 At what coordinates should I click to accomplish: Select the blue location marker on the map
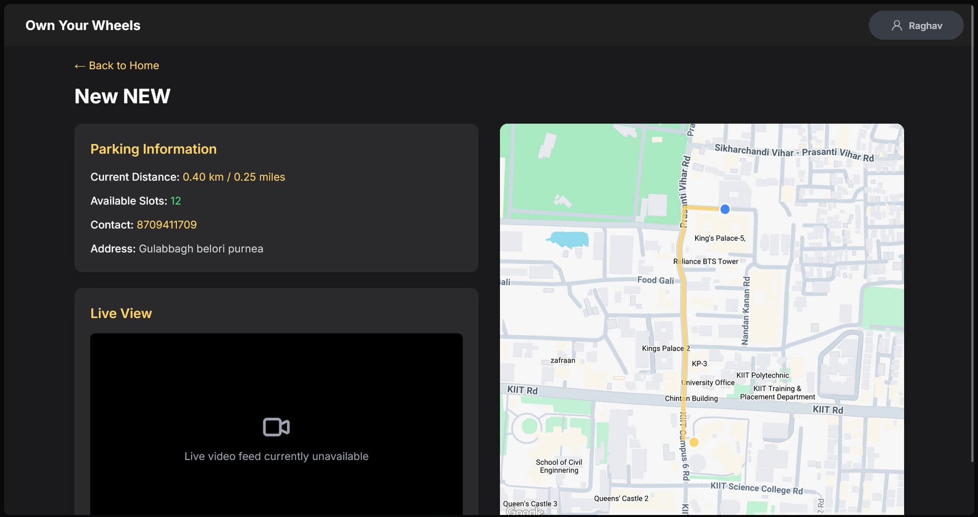pyautogui.click(x=724, y=209)
